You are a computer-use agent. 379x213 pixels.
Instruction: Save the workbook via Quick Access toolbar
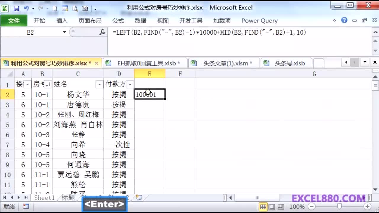click(x=17, y=9)
